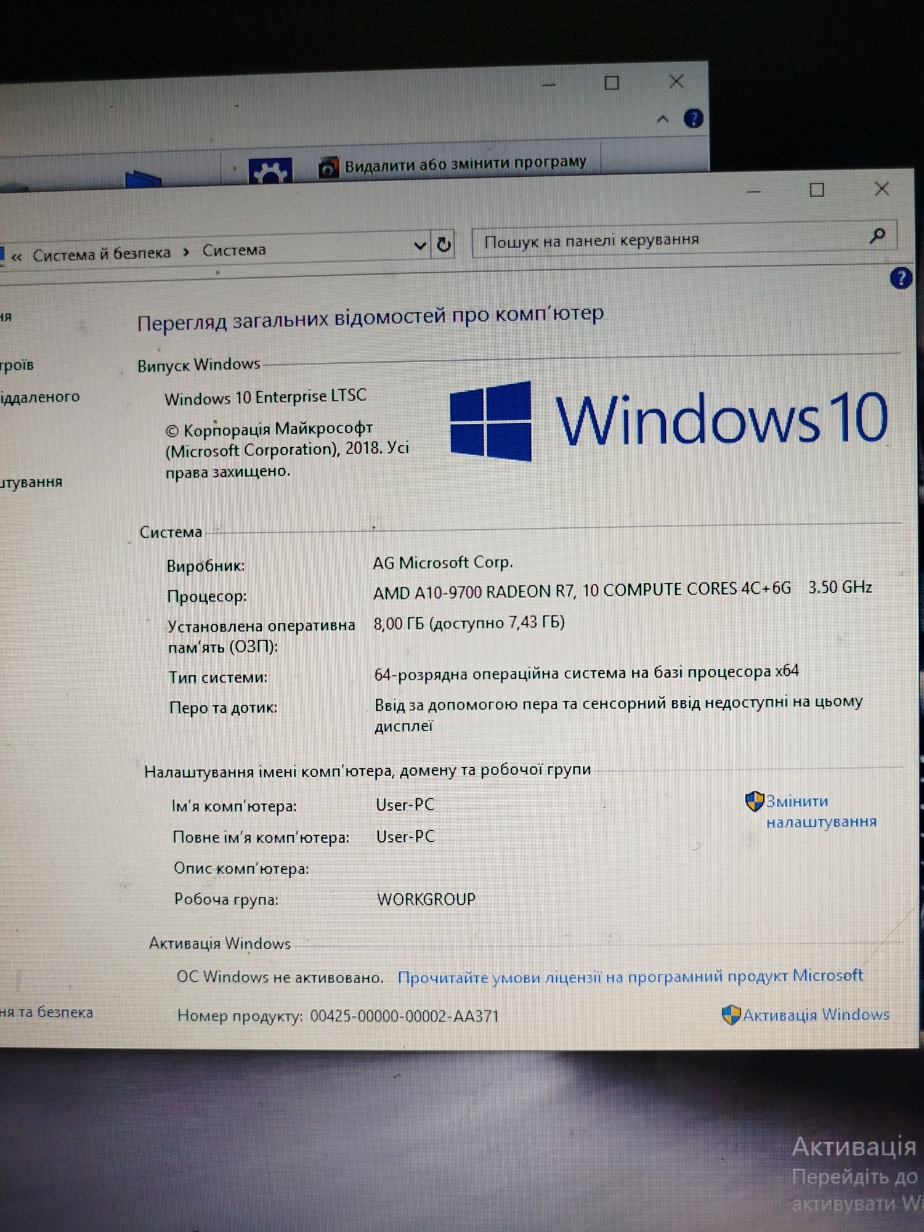Screen dimensions: 924x1232
Task: Click the gear settings icon in back window
Action: [x=270, y=171]
